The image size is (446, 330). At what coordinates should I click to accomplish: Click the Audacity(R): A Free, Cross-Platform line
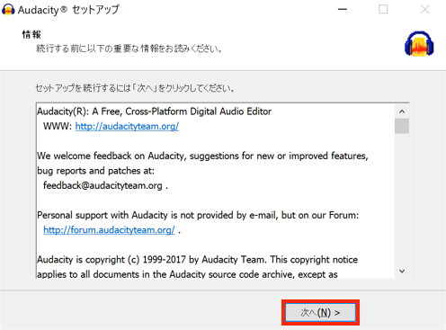click(x=154, y=111)
